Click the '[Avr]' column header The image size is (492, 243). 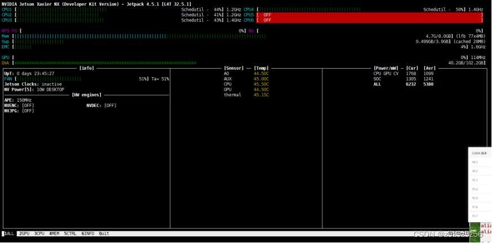(429, 68)
